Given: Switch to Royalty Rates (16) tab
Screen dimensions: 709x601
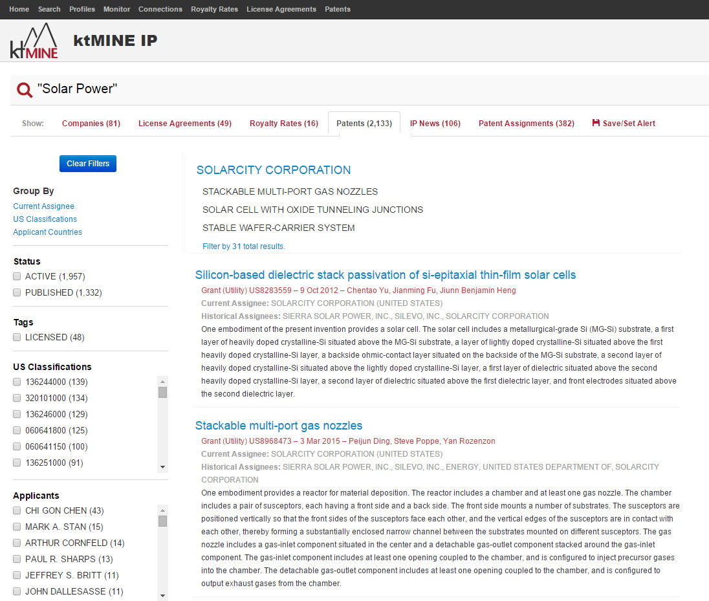Looking at the screenshot, I should coord(284,124).
